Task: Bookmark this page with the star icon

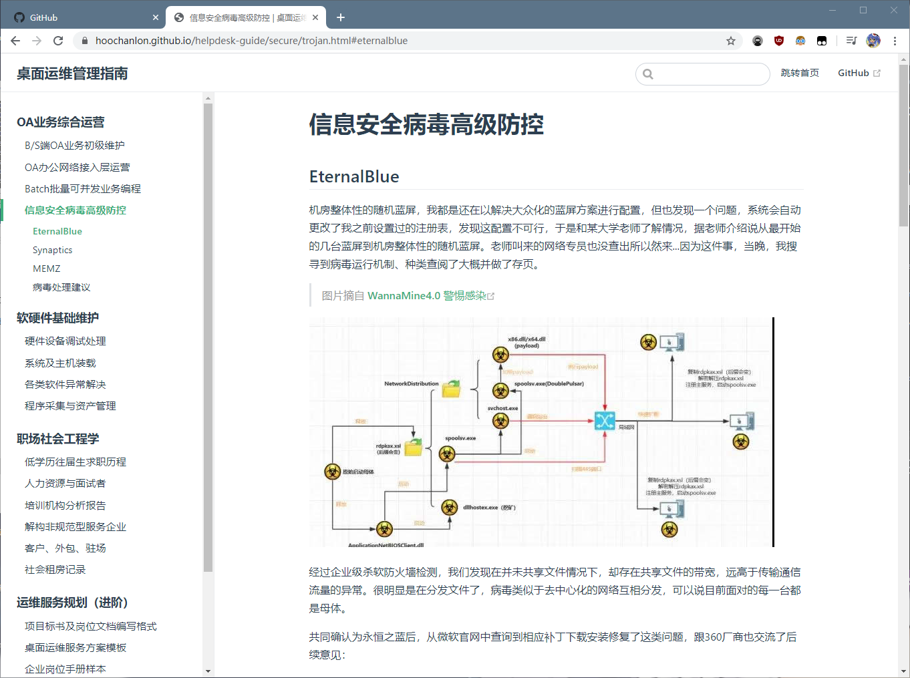Action: tap(731, 41)
